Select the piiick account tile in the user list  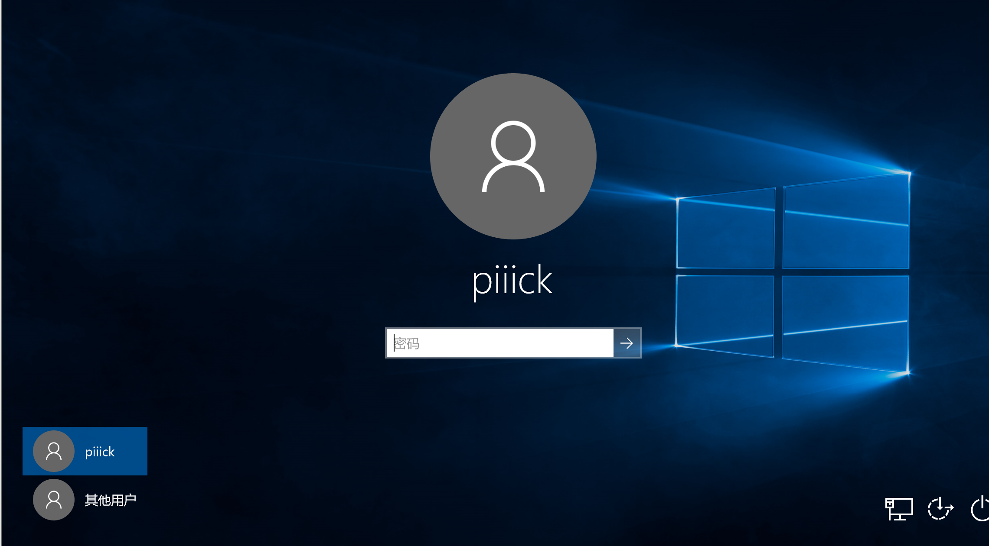coord(85,451)
